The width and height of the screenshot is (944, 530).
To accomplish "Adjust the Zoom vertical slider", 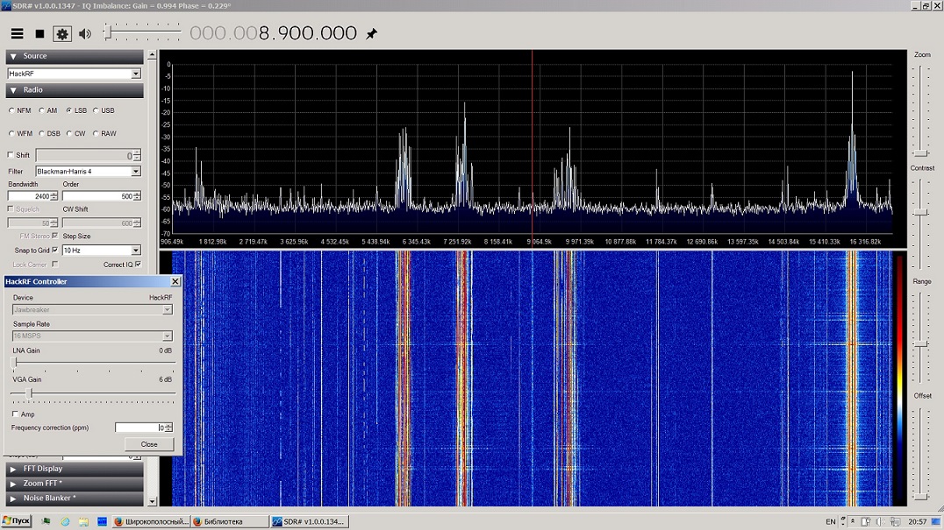I will point(921,110).
